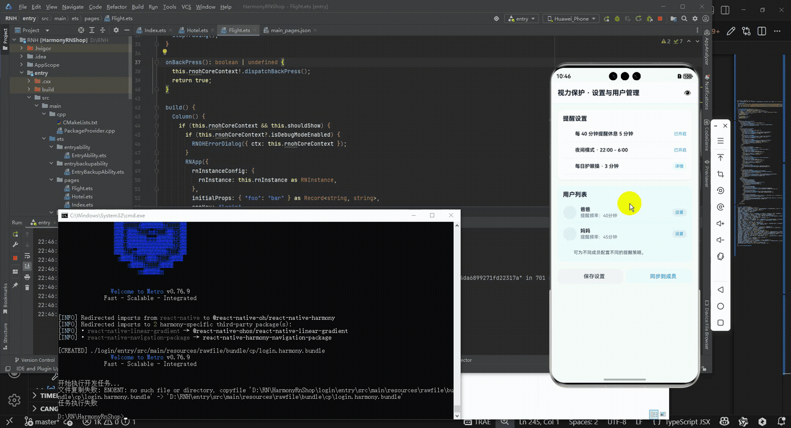Click the emulator recent apps square button
Image resolution: width=791 pixels, height=428 pixels.
pos(720,323)
